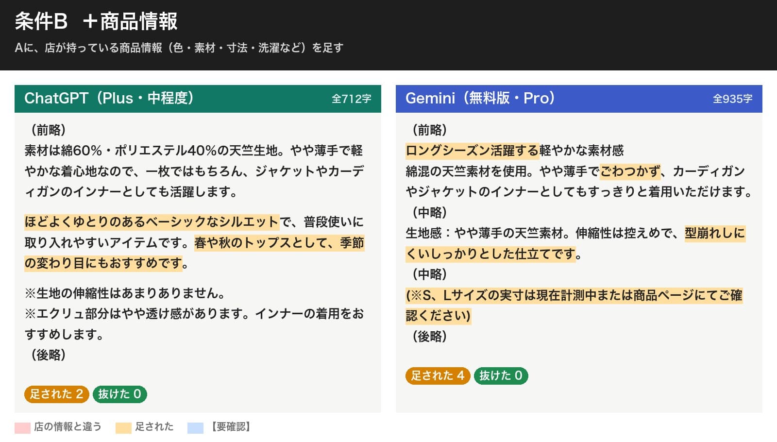
Task: Click the note ※生地の伸縮性はあまりありません。
Action: pos(125,293)
